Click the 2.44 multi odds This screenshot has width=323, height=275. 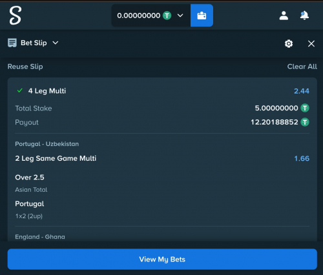(302, 91)
